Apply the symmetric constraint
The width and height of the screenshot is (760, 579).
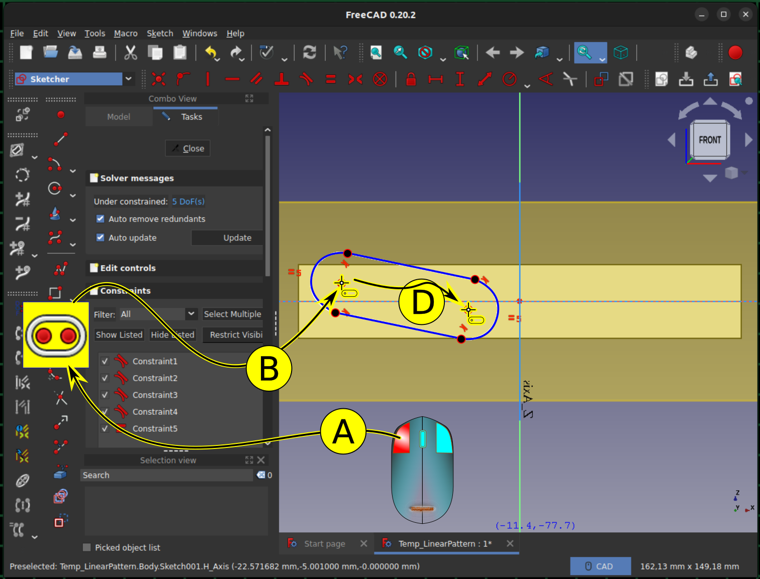click(355, 79)
